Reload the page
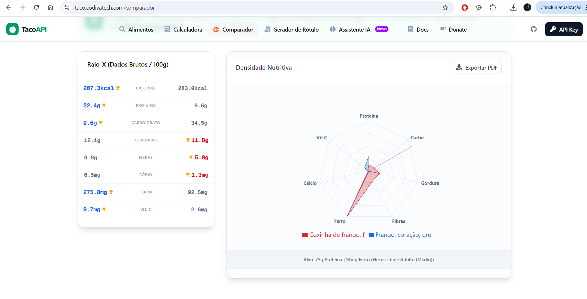This screenshot has height=299, width=587. click(37, 8)
